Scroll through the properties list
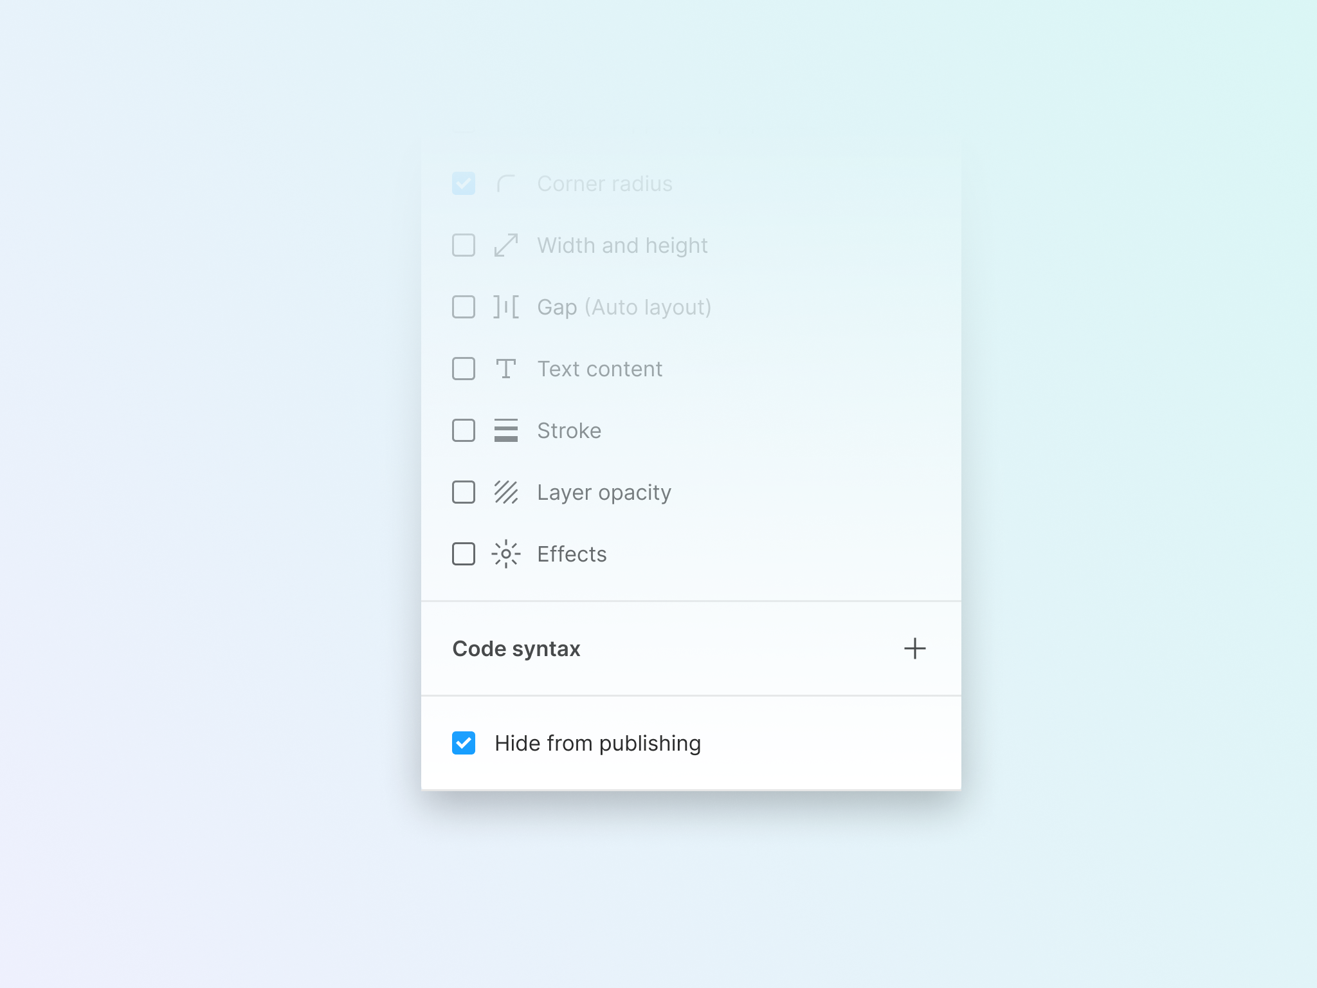 [691, 369]
